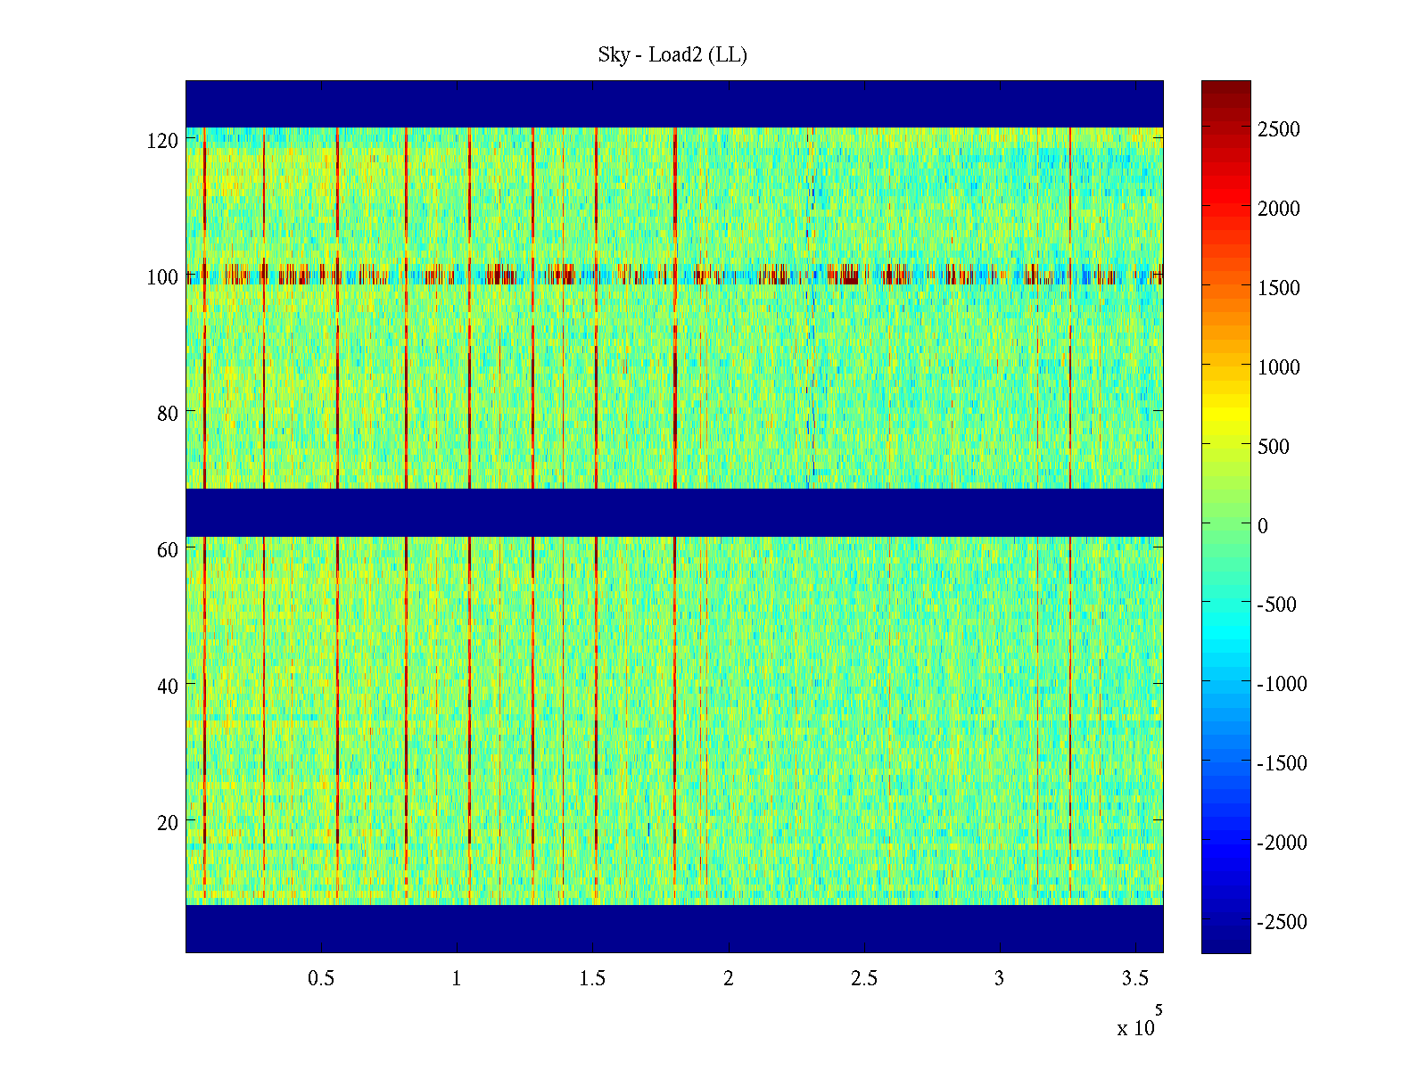The width and height of the screenshot is (1427, 1070).
Task: Pick the dark red top of colorbar
Action: pos(1225,87)
